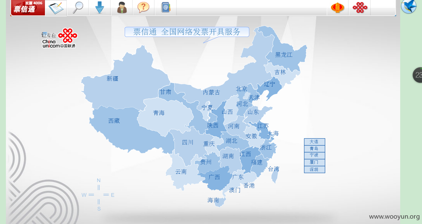The height and width of the screenshot is (224, 422).
Task: Select 福建 on the map
Action: 257,162
